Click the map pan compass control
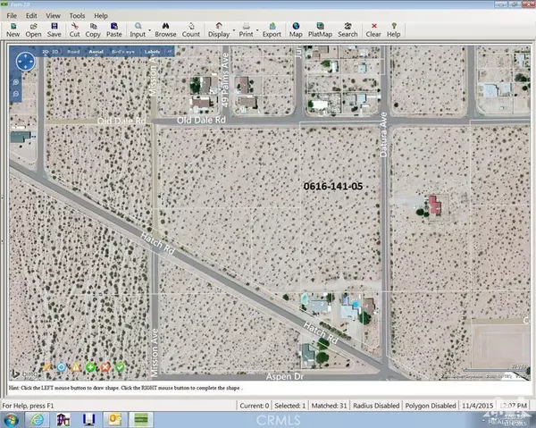 (x=25, y=62)
